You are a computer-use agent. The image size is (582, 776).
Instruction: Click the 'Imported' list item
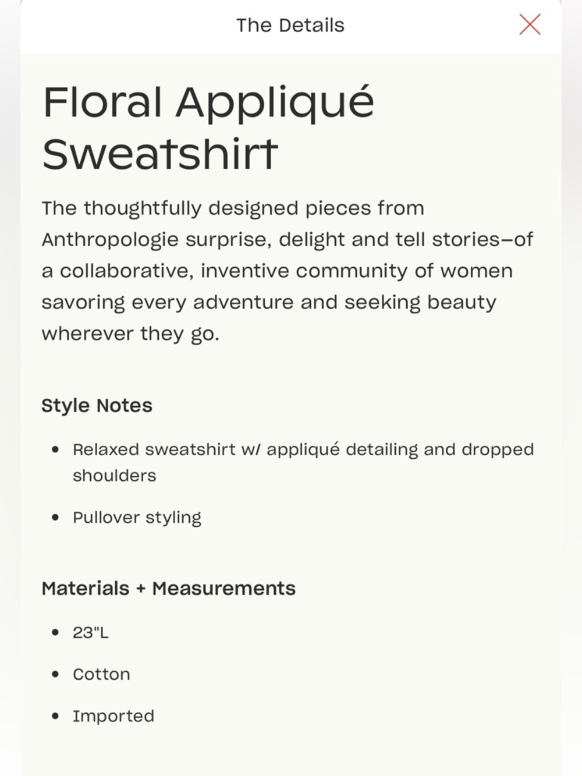coord(113,716)
